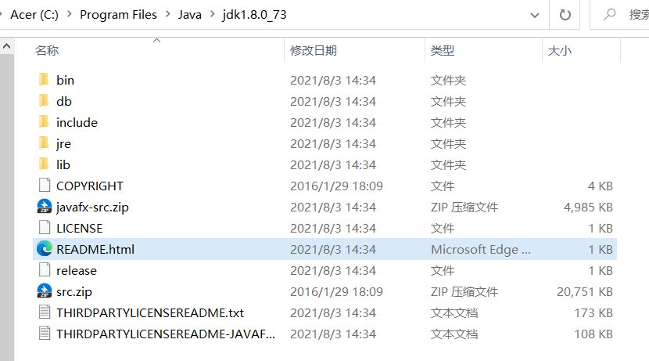649x361 pixels.
Task: Select the include folder name
Action: click(x=77, y=122)
